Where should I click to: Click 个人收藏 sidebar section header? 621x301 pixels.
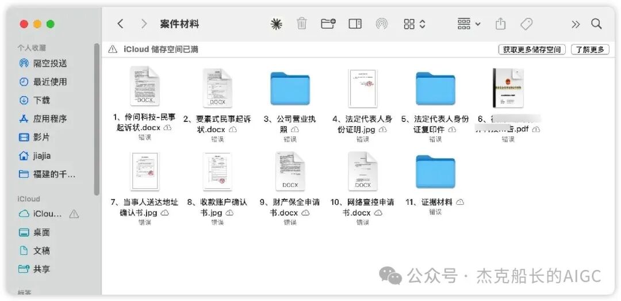point(32,48)
